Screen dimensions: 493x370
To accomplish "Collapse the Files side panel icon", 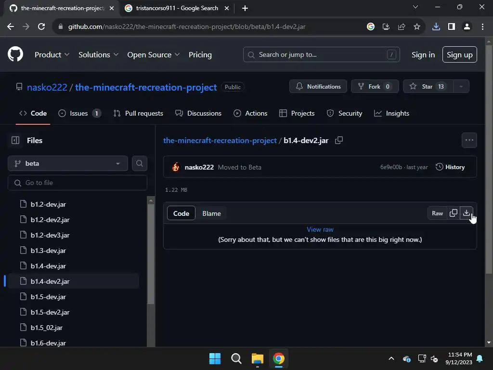I will 15,140.
